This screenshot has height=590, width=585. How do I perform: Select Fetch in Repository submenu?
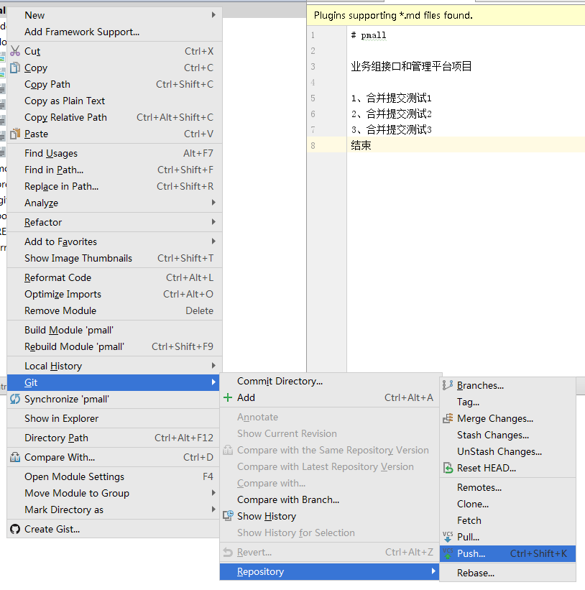click(508, 520)
